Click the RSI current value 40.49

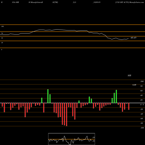point(133,38)
